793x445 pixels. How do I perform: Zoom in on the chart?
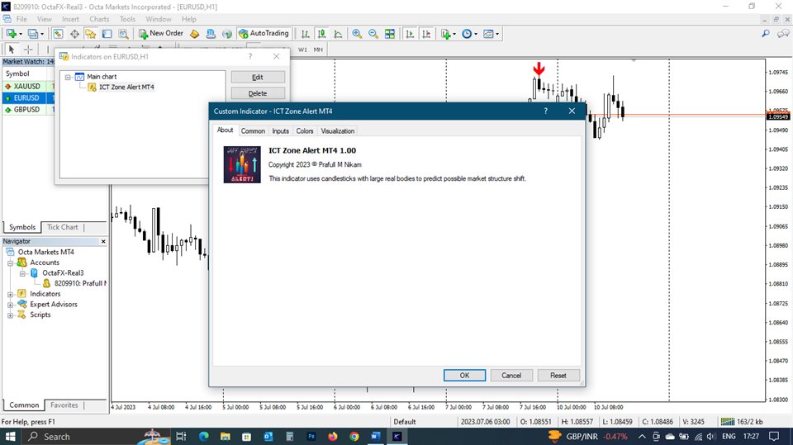tap(357, 34)
